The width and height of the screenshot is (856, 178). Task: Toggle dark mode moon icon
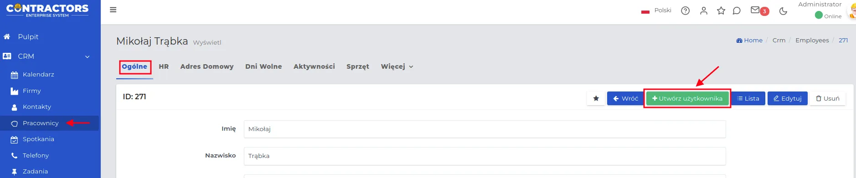pos(783,11)
